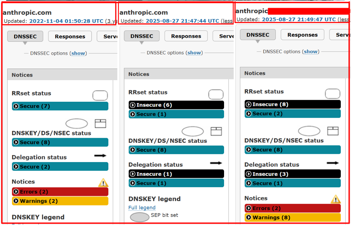This screenshot has height=225, width=351.
Task: Click NSEC table icon in 21:49:47 panel
Action: tap(333, 131)
